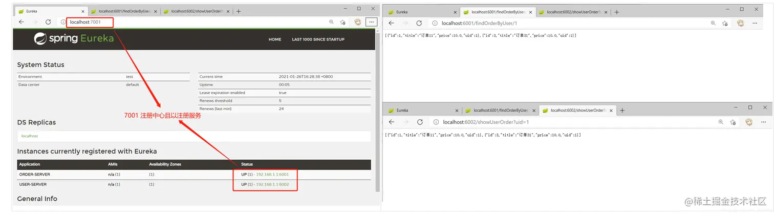This screenshot has width=774, height=214.
Task: Open ... menu in 6002/showUserOrder?uid=1 window
Action: (763, 122)
